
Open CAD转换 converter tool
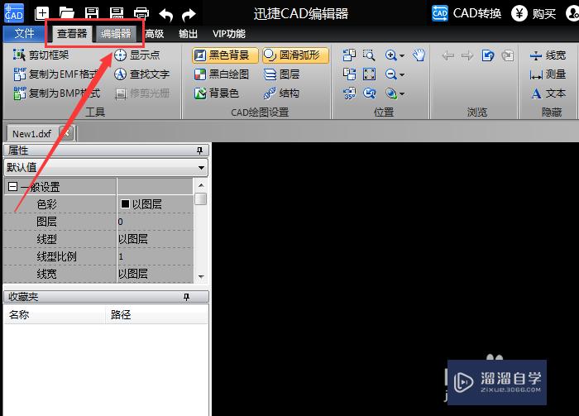467,14
